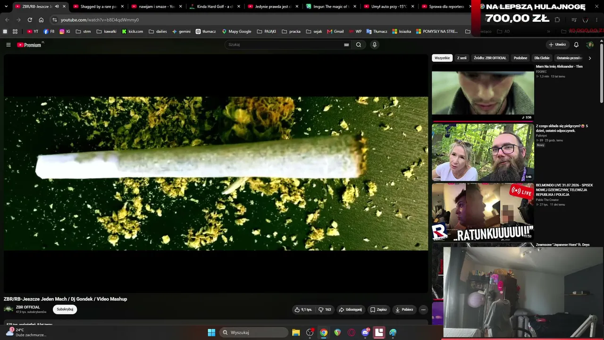Go back in browser history

[x=7, y=20]
